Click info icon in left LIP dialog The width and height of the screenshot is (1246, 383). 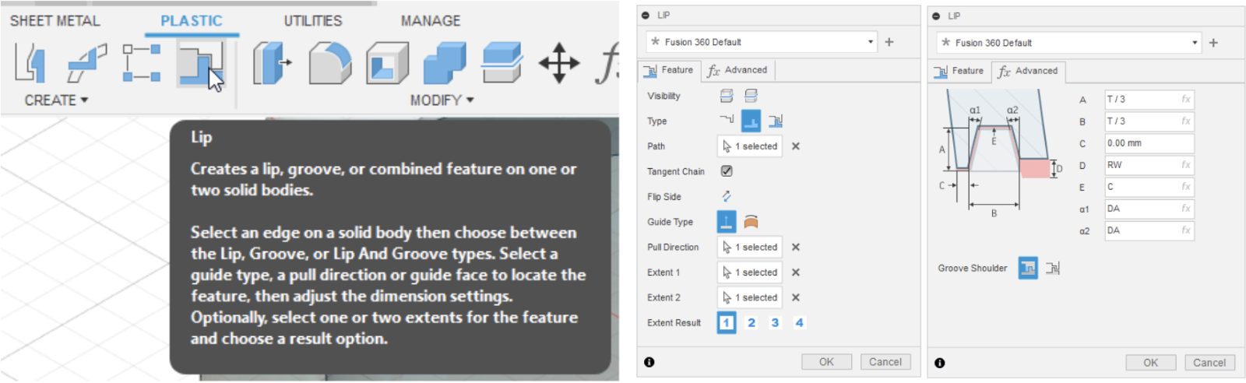pos(649,362)
